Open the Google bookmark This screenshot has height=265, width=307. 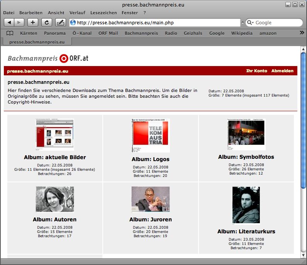[217, 33]
